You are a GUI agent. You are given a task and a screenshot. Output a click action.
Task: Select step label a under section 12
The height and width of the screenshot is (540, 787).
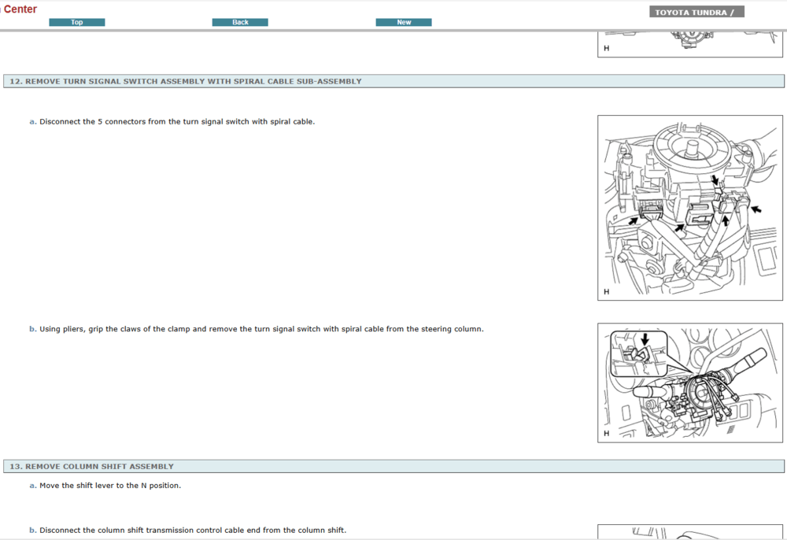tap(31, 121)
